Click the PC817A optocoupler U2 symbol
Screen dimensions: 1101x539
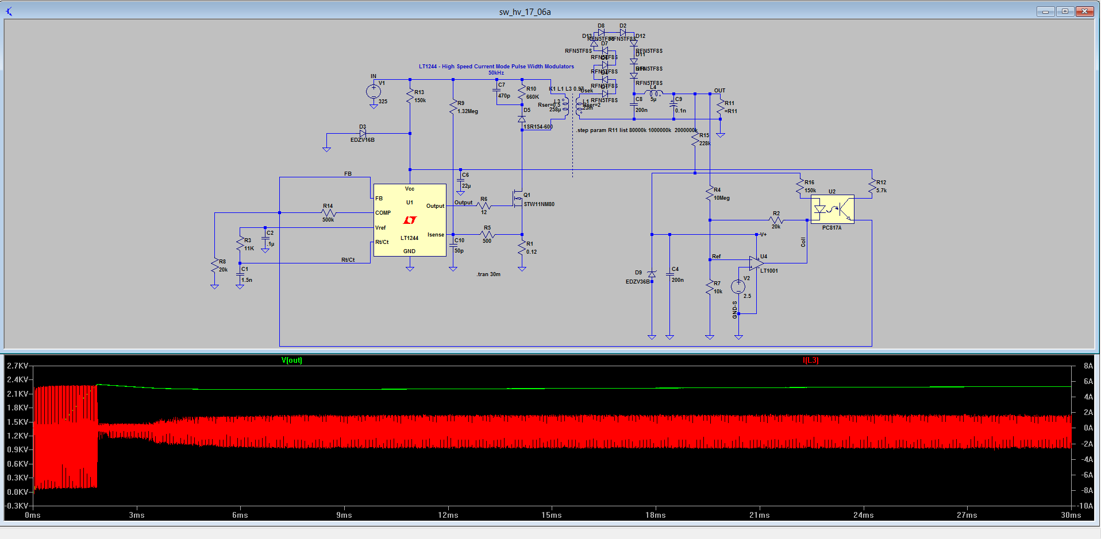[x=832, y=210]
